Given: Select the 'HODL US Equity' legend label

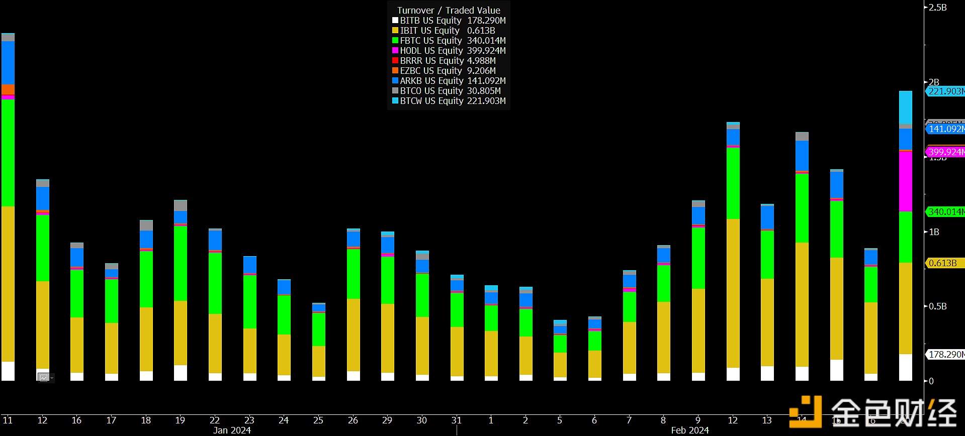Looking at the screenshot, I should (431, 51).
